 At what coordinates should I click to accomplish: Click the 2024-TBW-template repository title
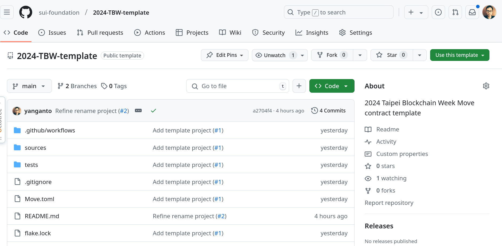[x=57, y=56]
